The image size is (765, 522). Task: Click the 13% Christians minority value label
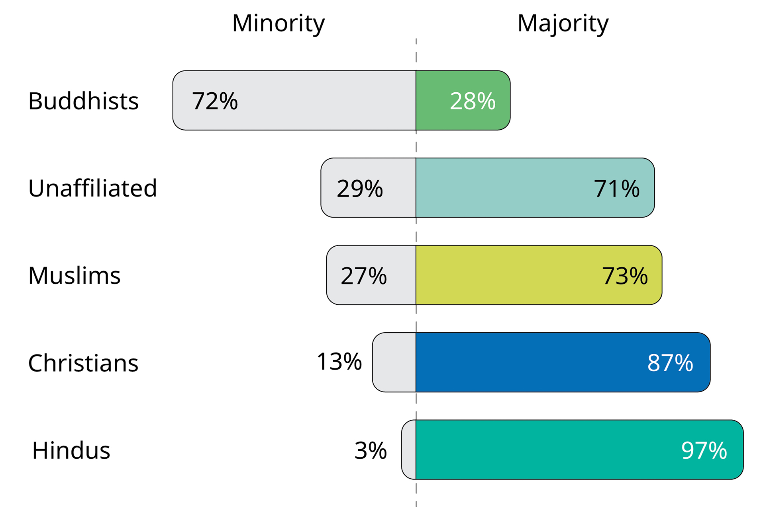339,362
